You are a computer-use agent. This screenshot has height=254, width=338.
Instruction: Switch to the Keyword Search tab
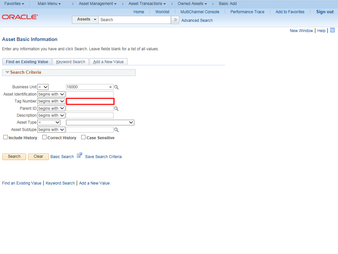pos(71,62)
